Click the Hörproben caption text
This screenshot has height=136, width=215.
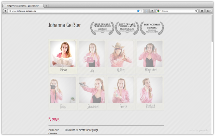(151, 70)
